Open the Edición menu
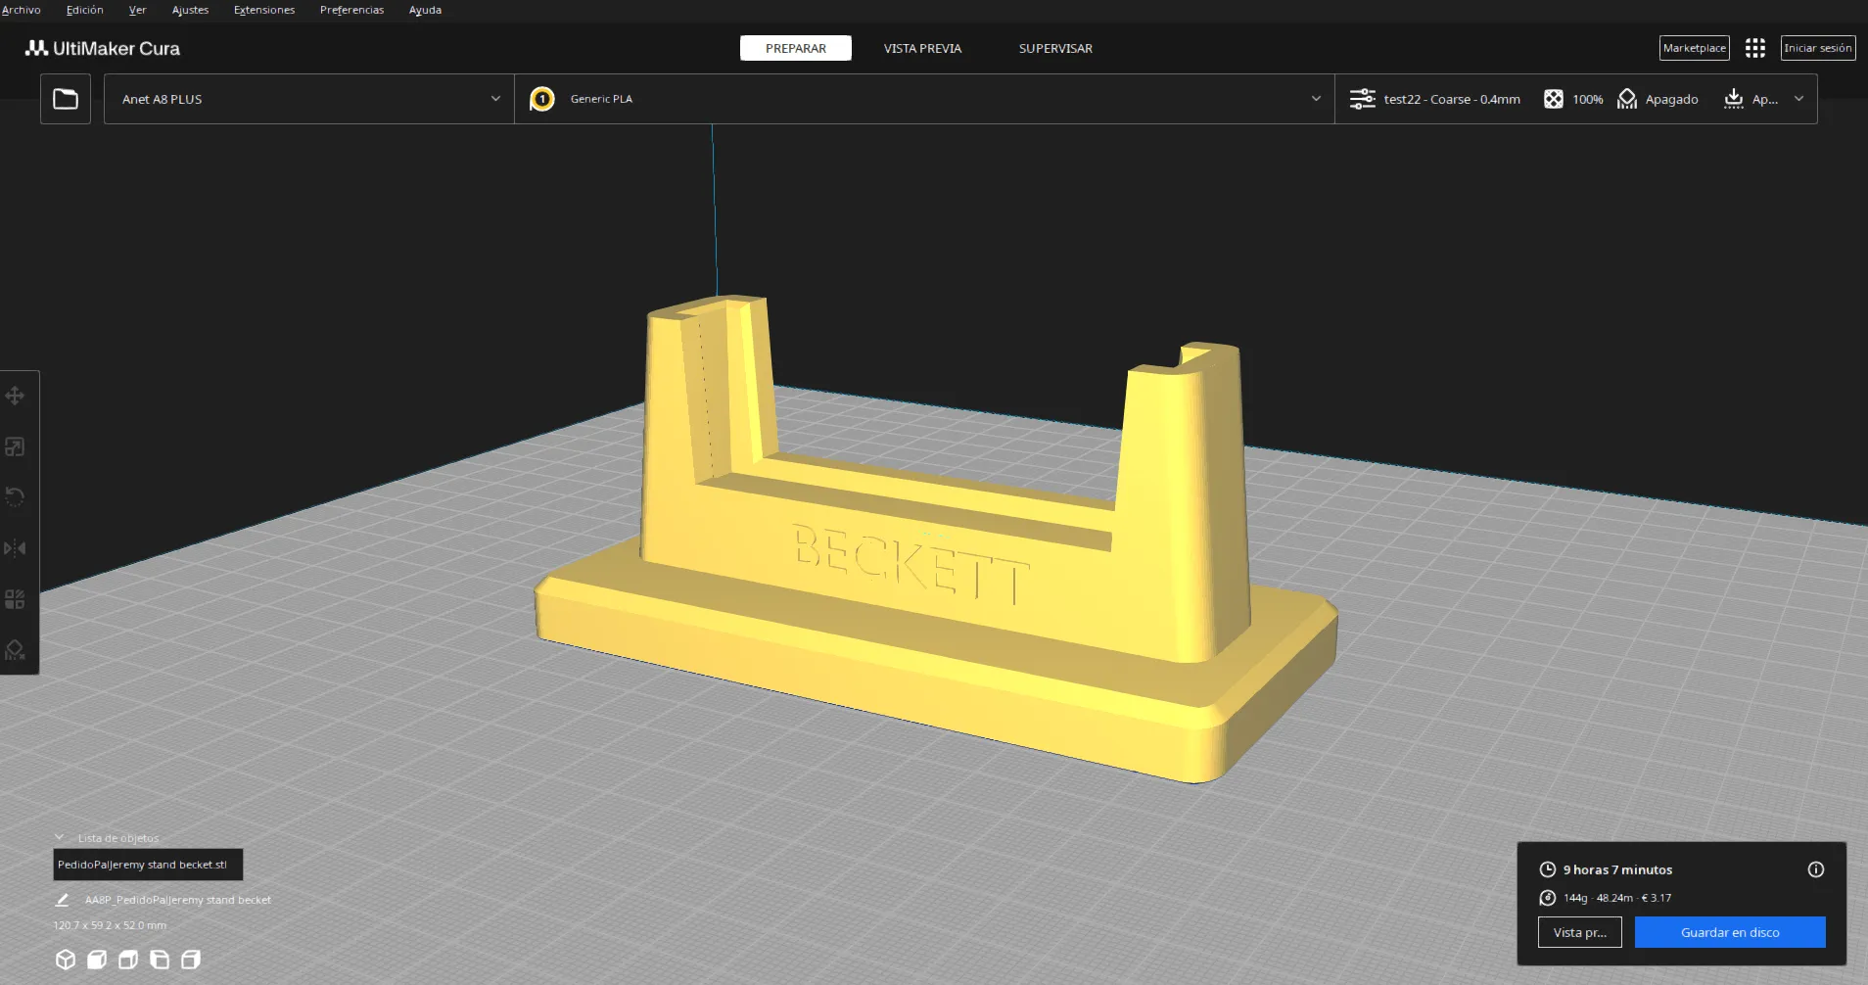This screenshot has height=985, width=1868. pyautogui.click(x=85, y=10)
